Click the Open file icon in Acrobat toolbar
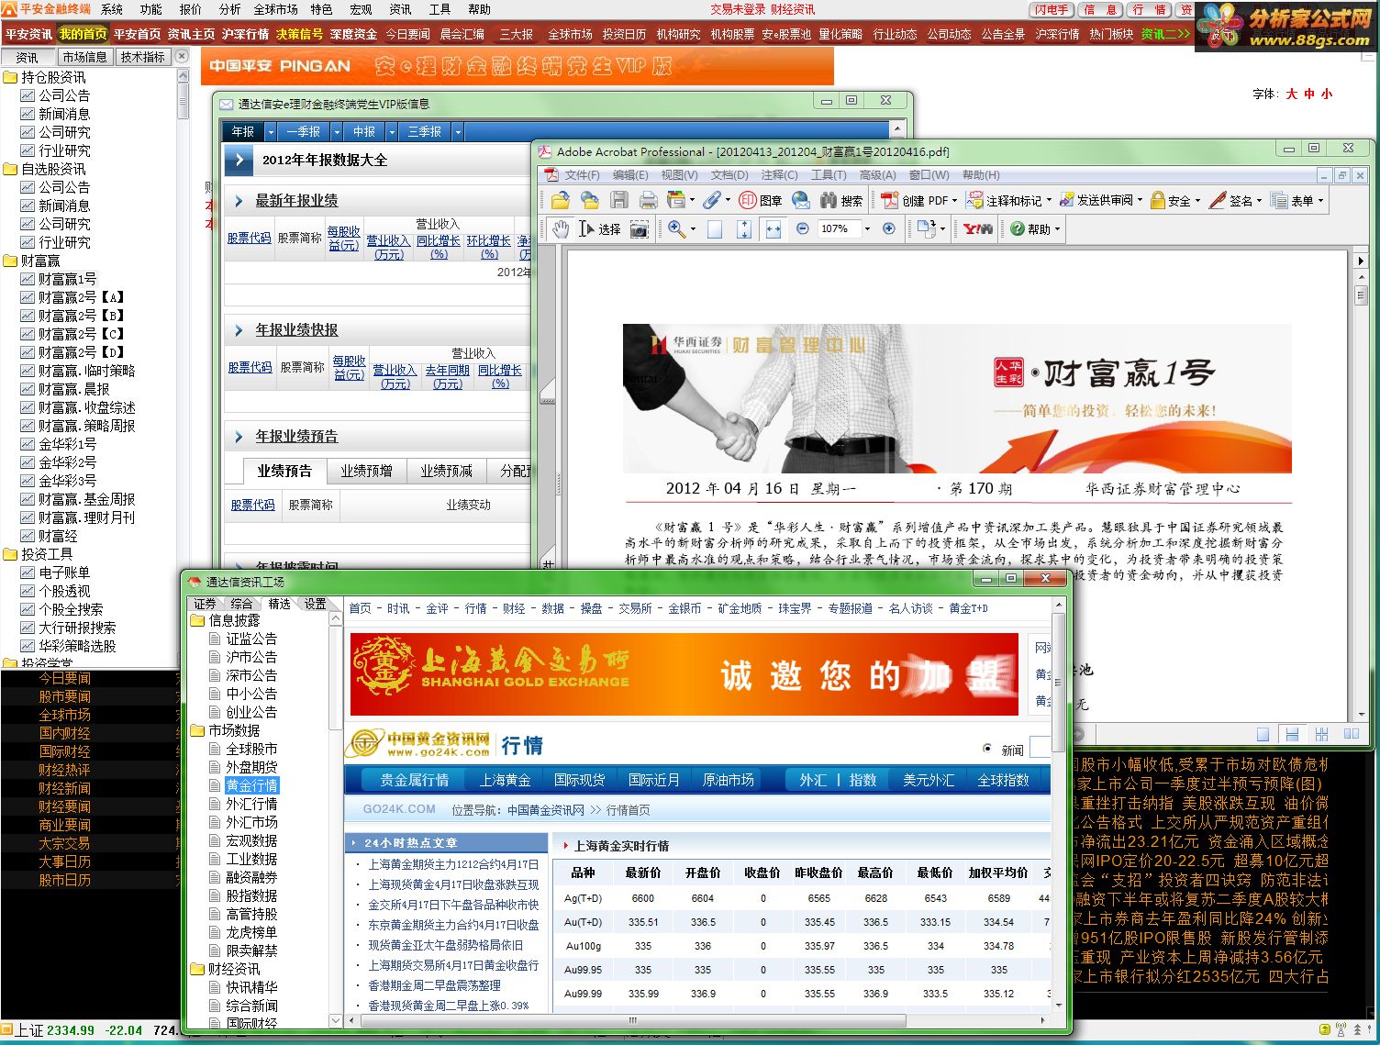This screenshot has height=1045, width=1380. coord(560,200)
